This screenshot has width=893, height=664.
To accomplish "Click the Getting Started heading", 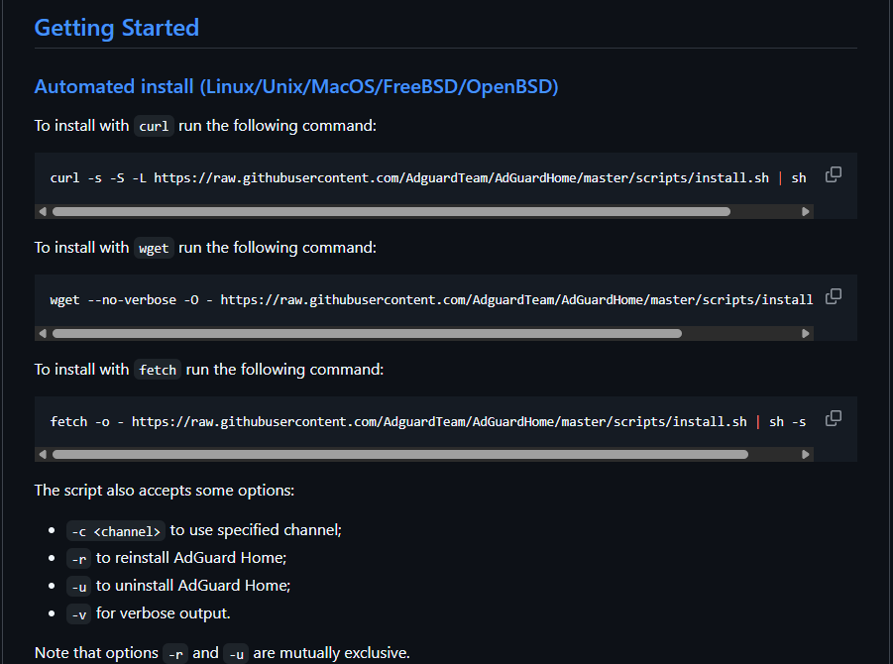I will 116,28.
